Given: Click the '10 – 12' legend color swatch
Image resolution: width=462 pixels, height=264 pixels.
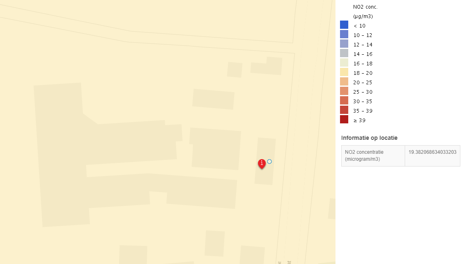Looking at the screenshot, I should point(344,34).
